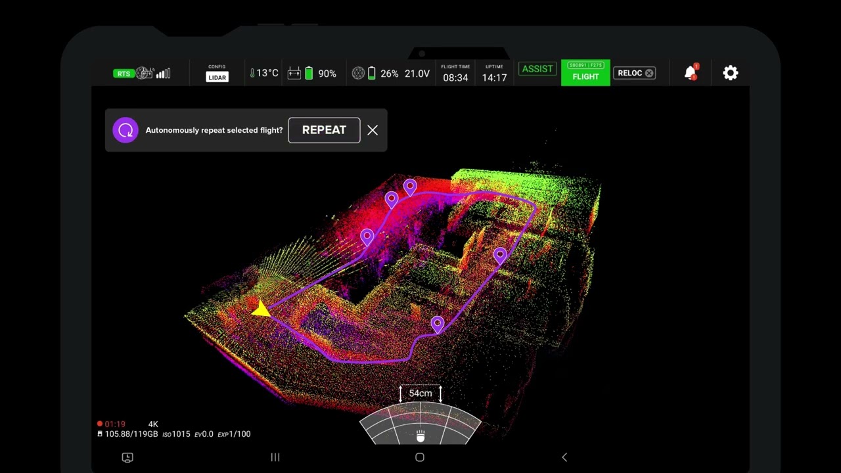Clear RELOC using its x icon
Screen dimensions: 841x473
(x=649, y=73)
